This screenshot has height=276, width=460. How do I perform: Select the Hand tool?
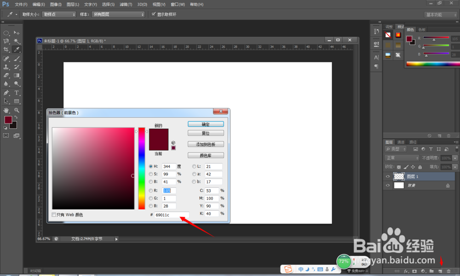click(x=6, y=111)
